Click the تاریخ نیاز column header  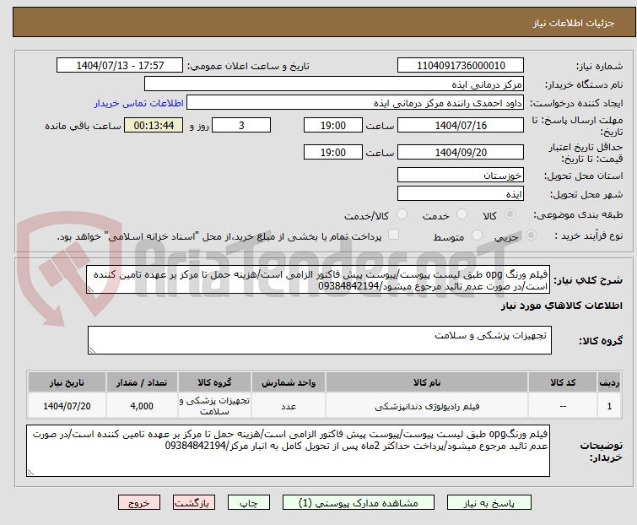pyautogui.click(x=67, y=382)
